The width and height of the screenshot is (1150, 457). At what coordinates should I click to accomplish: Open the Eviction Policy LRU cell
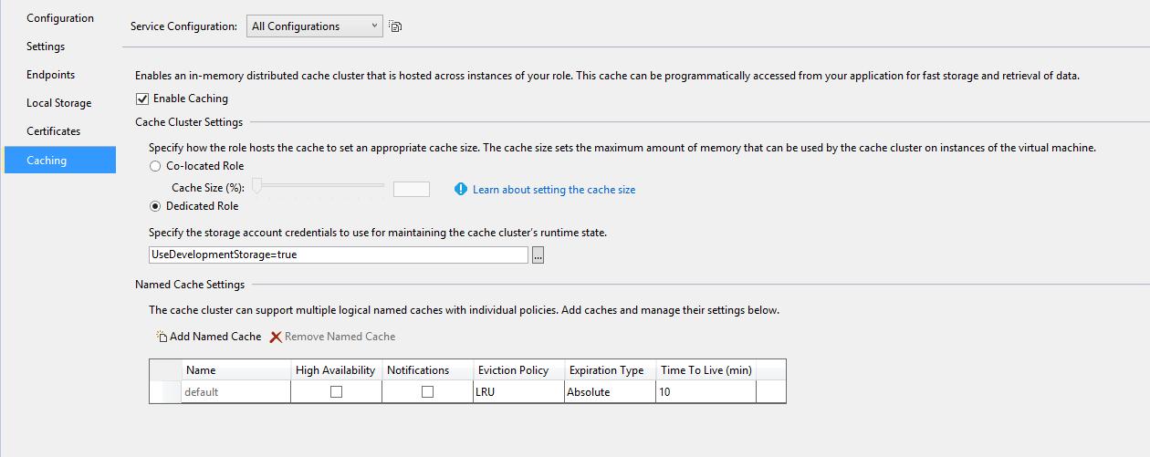[517, 392]
